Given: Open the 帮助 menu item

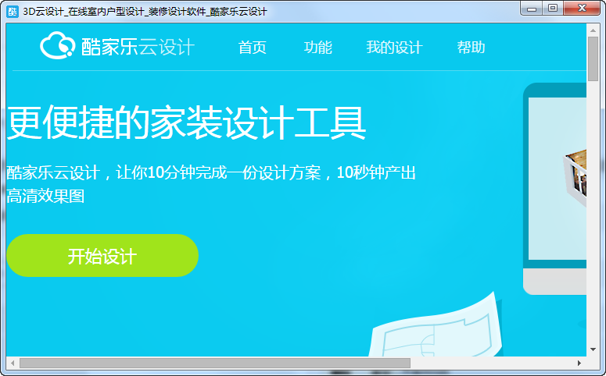Looking at the screenshot, I should click(471, 48).
